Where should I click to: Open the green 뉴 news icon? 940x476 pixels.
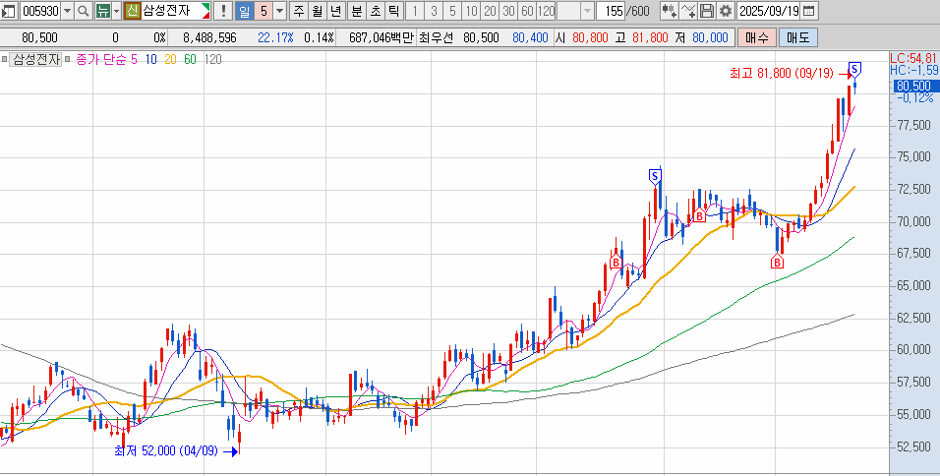point(102,11)
